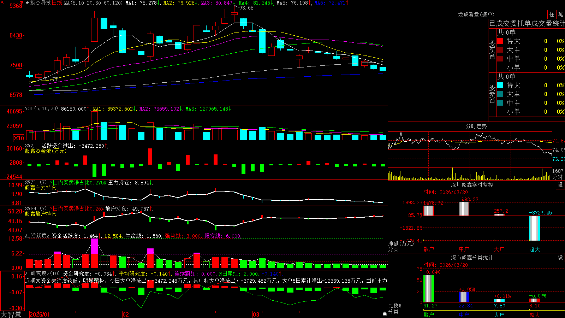Image resolution: width=565 pixels, height=318 pixels.
Task: Click the 8.10 超大 ratio value
Action: [x=535, y=306]
